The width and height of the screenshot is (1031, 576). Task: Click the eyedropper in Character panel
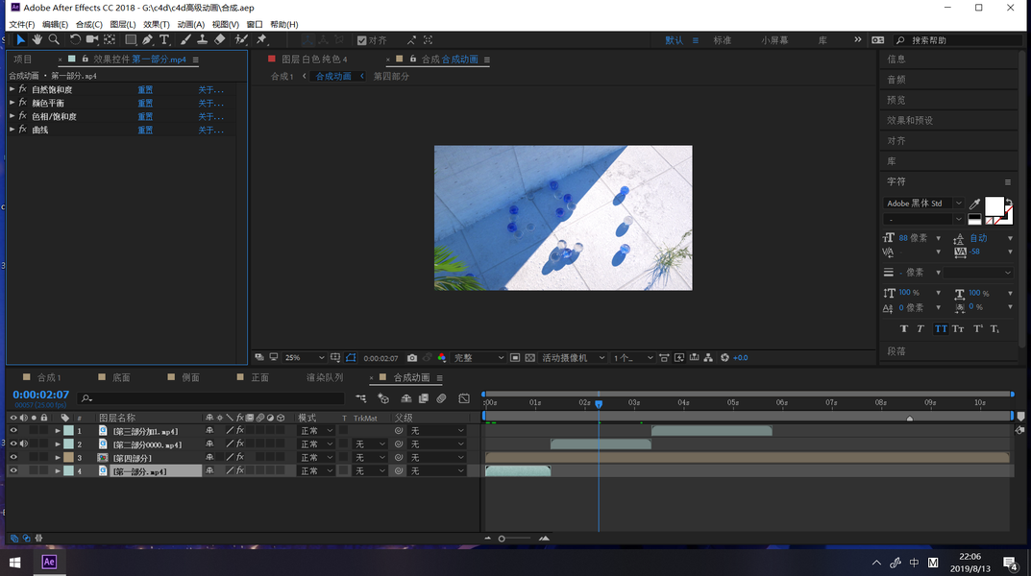pyautogui.click(x=975, y=204)
